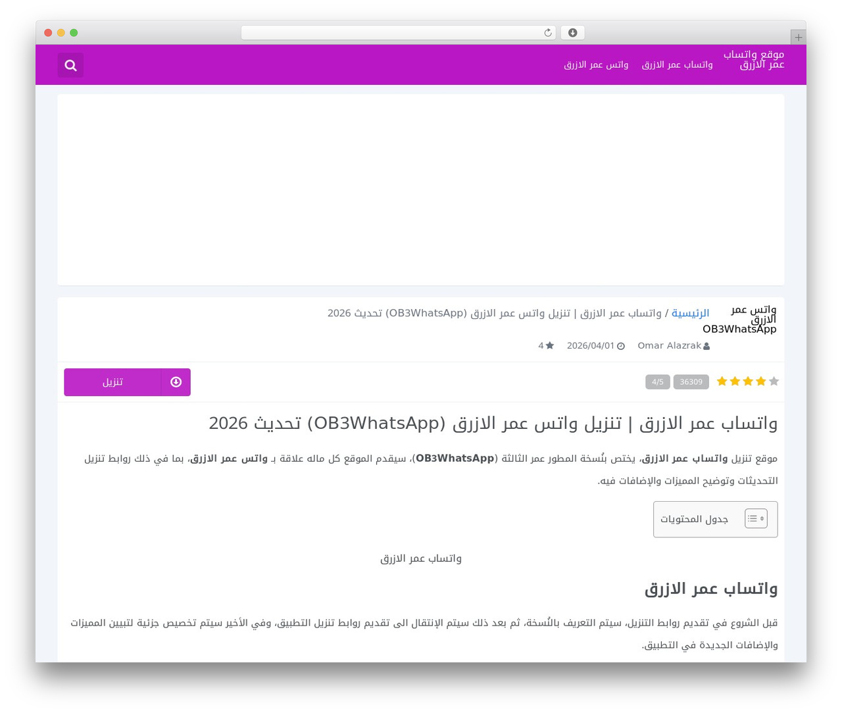Click the 2026/04/01 publish date

[591, 346]
